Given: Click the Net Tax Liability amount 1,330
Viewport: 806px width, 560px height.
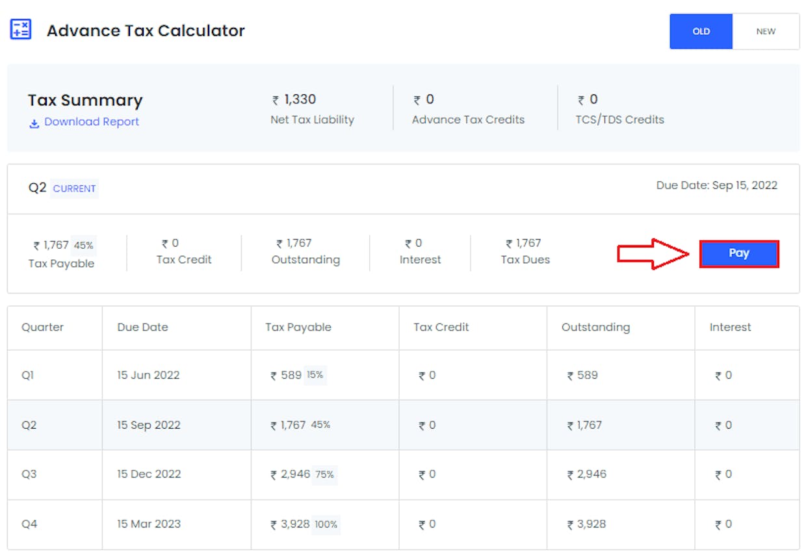Looking at the screenshot, I should pos(294,99).
